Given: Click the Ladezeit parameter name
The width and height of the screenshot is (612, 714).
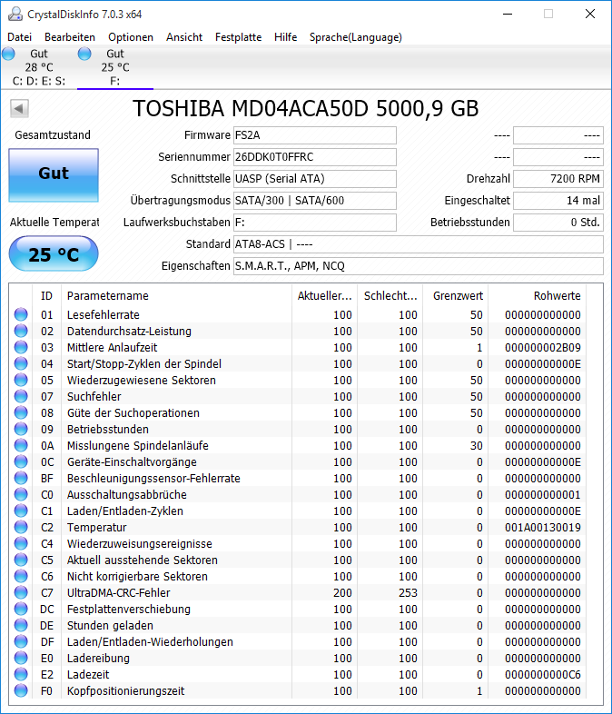Looking at the screenshot, I should [x=88, y=675].
